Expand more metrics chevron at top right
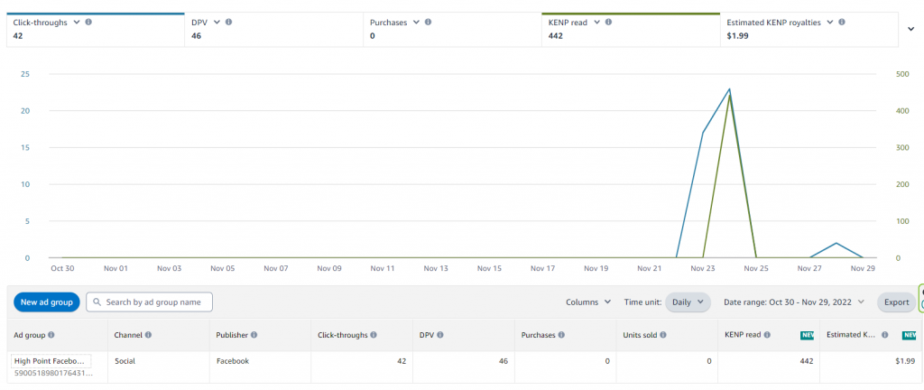The image size is (924, 390). (910, 29)
